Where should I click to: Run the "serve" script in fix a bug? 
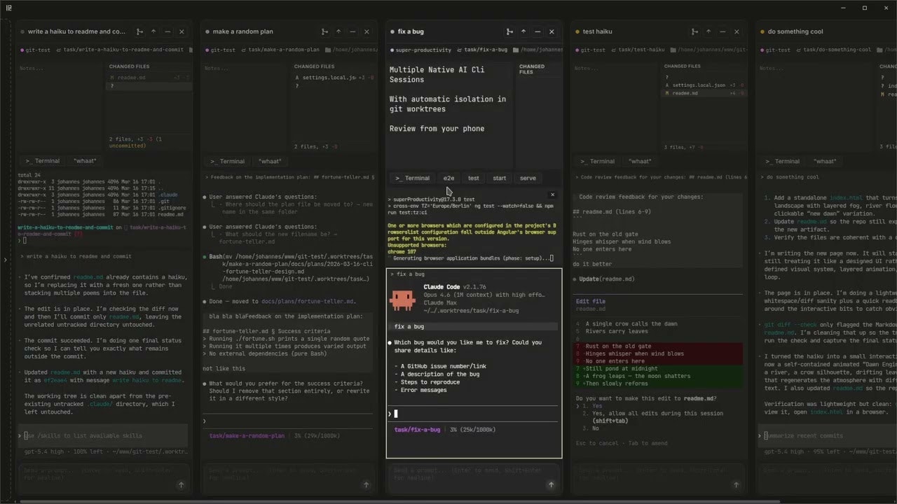(x=528, y=178)
